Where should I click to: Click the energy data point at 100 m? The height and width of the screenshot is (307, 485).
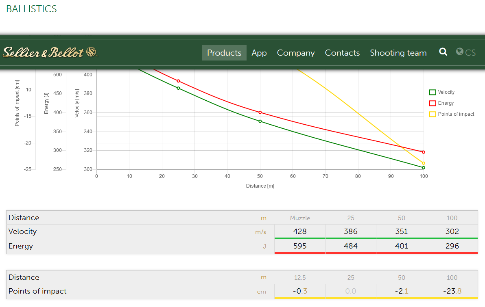pos(424,152)
